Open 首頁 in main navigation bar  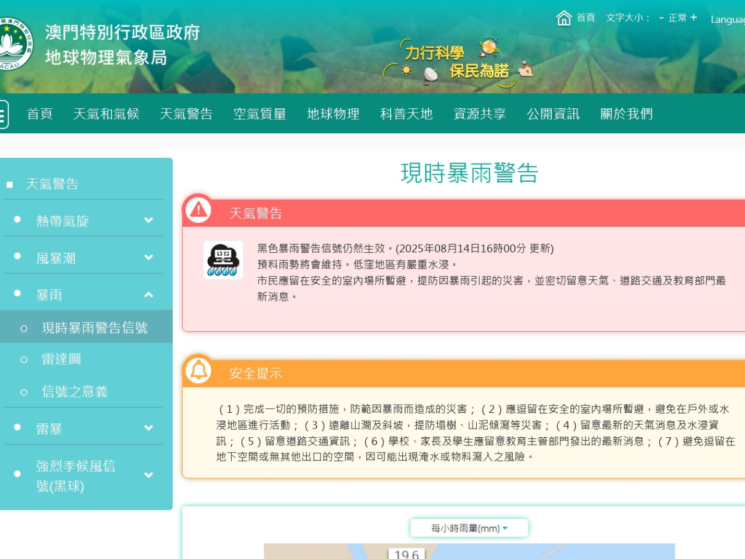click(x=40, y=114)
